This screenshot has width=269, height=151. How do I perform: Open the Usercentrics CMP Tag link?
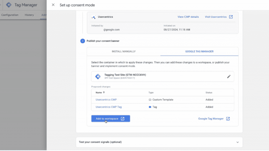(109, 107)
